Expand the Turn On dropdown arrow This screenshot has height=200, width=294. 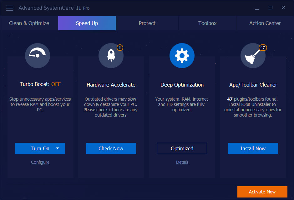57,148
